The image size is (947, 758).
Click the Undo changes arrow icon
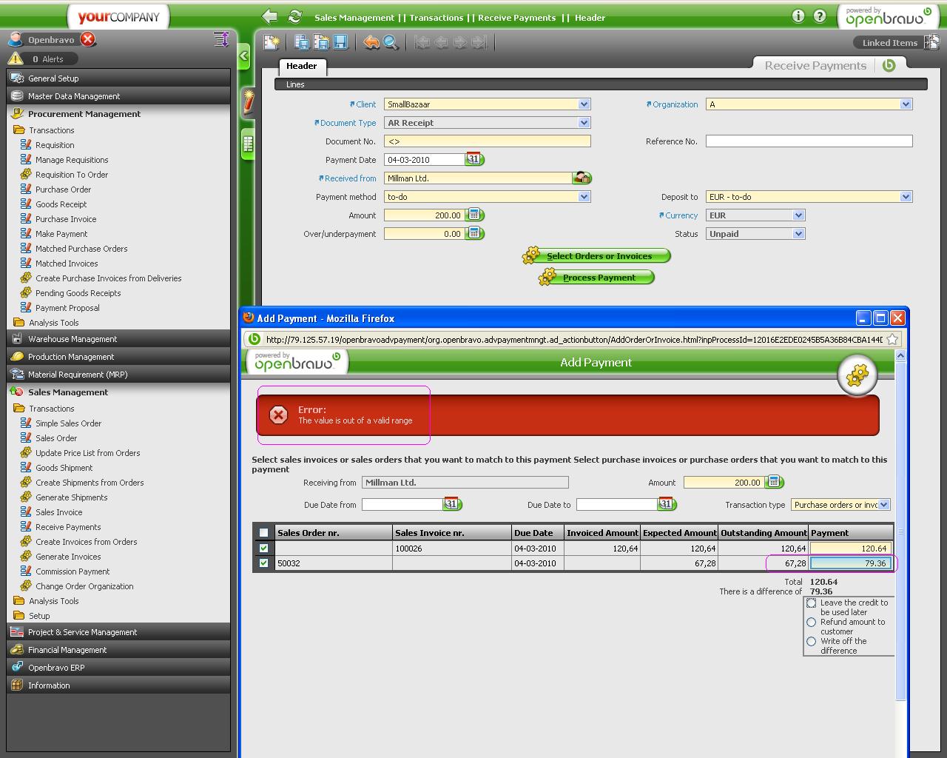pyautogui.click(x=371, y=42)
